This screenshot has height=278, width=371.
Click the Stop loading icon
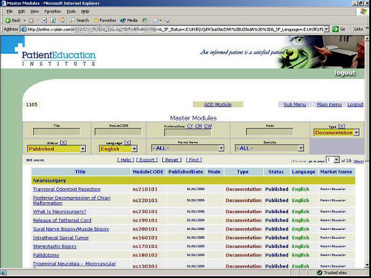[x=44, y=20]
